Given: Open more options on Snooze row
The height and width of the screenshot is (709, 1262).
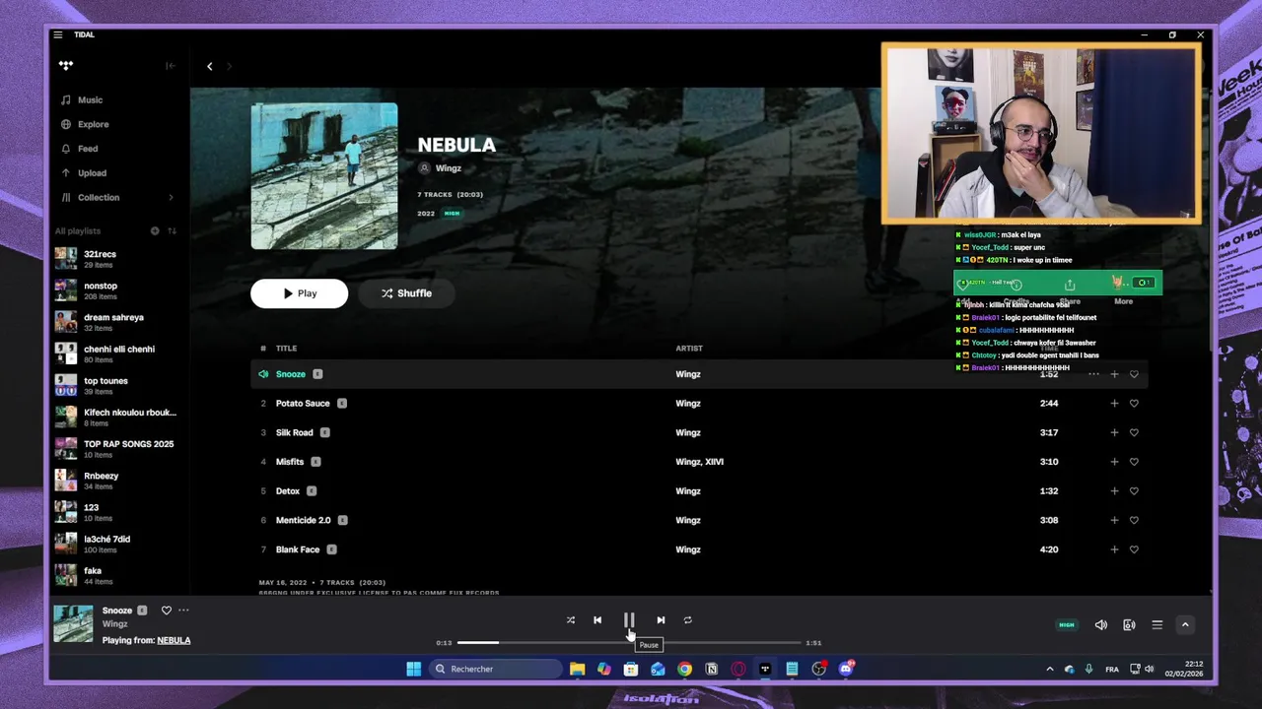Looking at the screenshot, I should 1093,374.
